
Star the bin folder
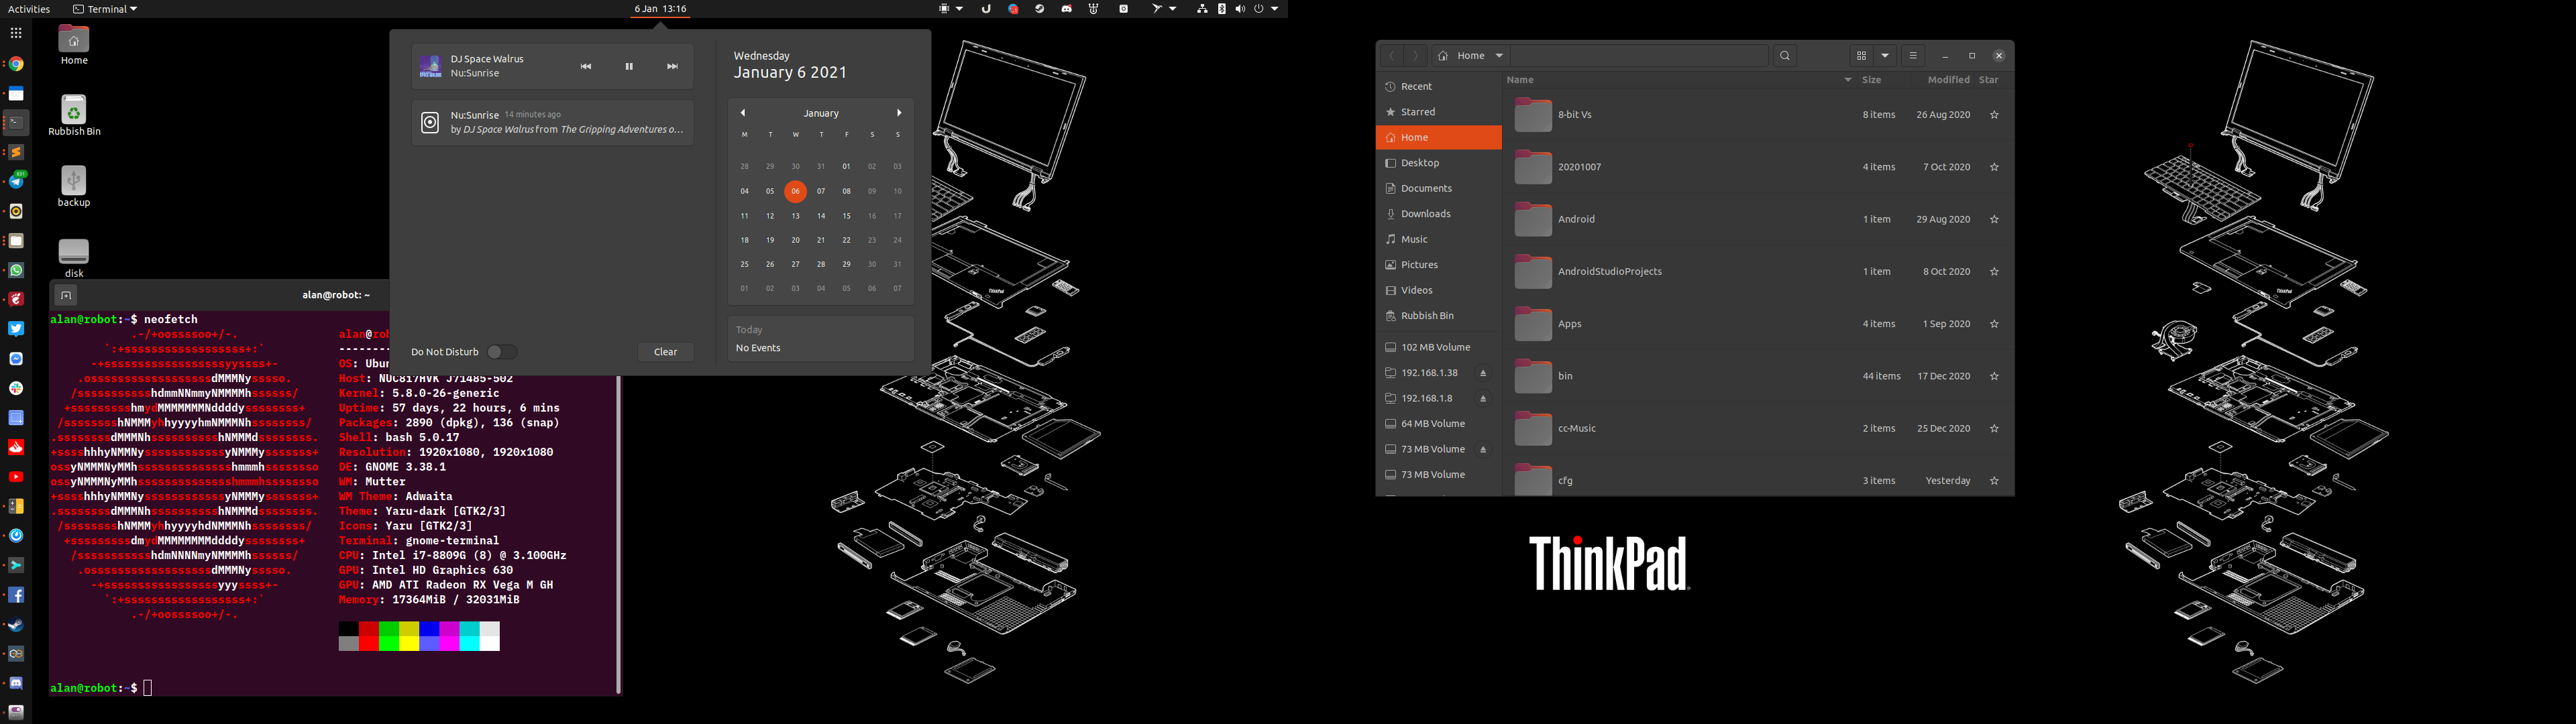[1994, 376]
